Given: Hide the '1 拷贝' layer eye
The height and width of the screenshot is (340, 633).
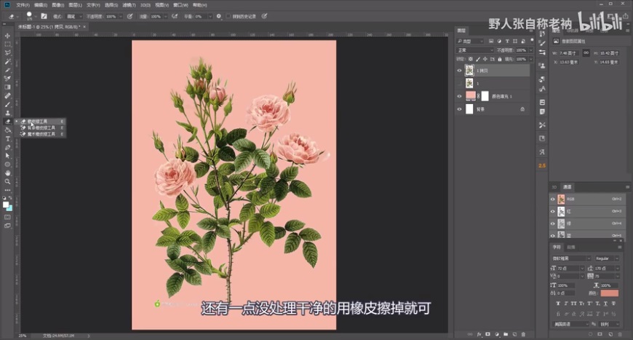Looking at the screenshot, I should 459,71.
